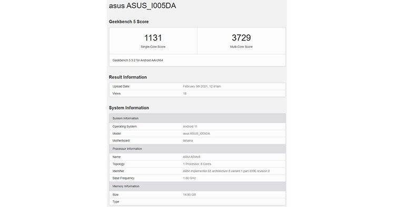
Task: Click the bold 'System Information' section heading
Action: 129,108
